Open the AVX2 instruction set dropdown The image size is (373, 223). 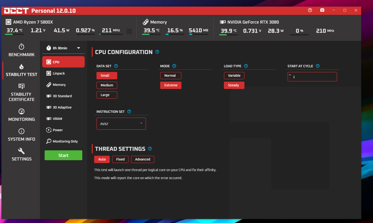coord(121,124)
